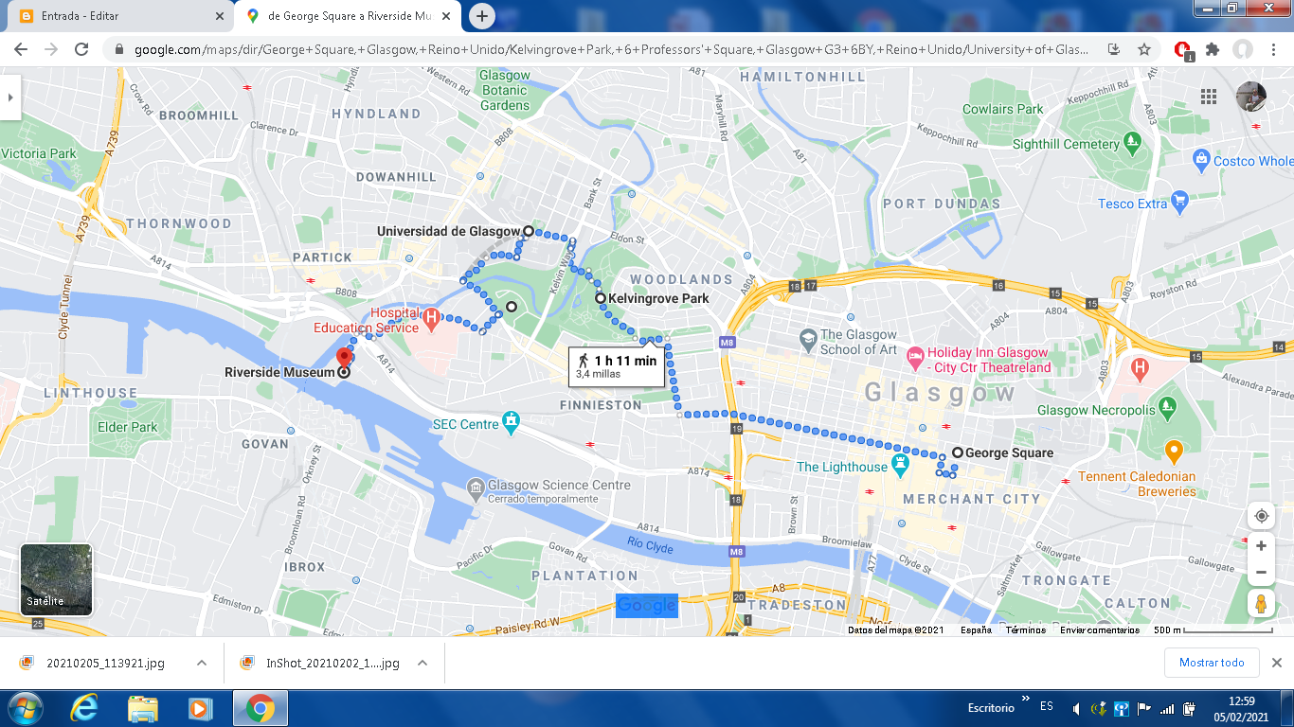Toggle Satélite map layer thumbnail
Screen dimensions: 1294x727
(57, 579)
